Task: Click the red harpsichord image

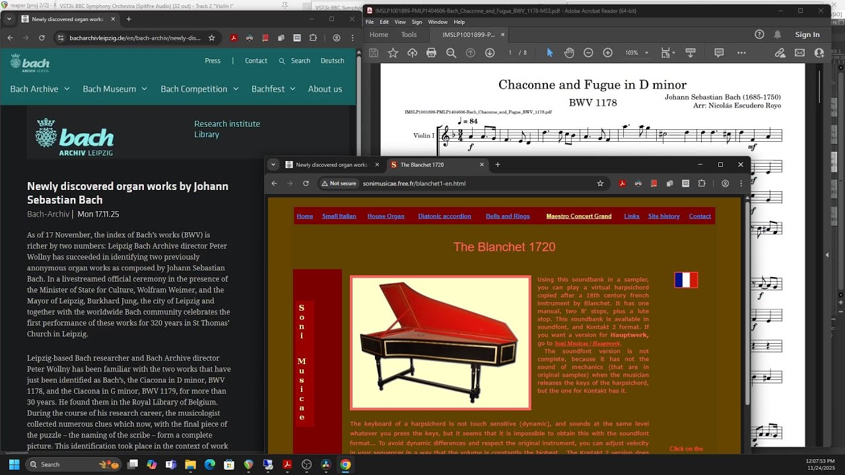Action: pos(440,342)
